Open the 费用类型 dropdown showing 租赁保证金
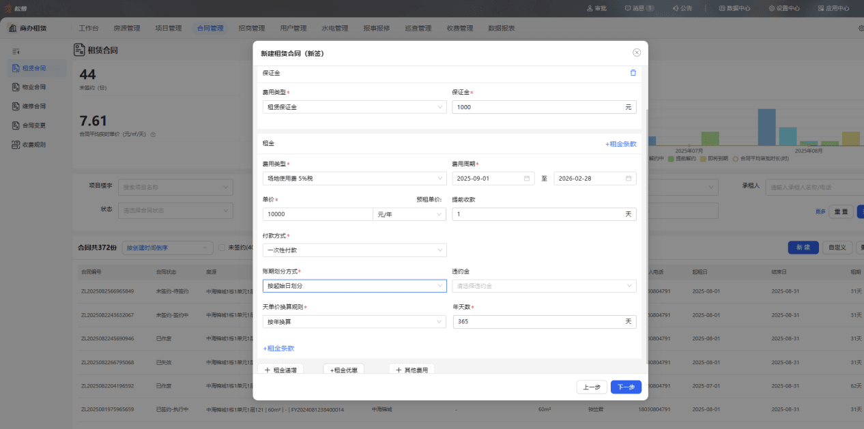 354,107
